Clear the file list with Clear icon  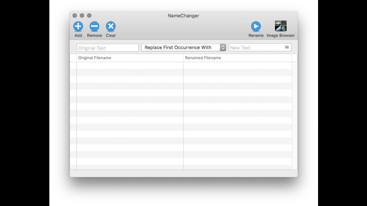click(111, 26)
